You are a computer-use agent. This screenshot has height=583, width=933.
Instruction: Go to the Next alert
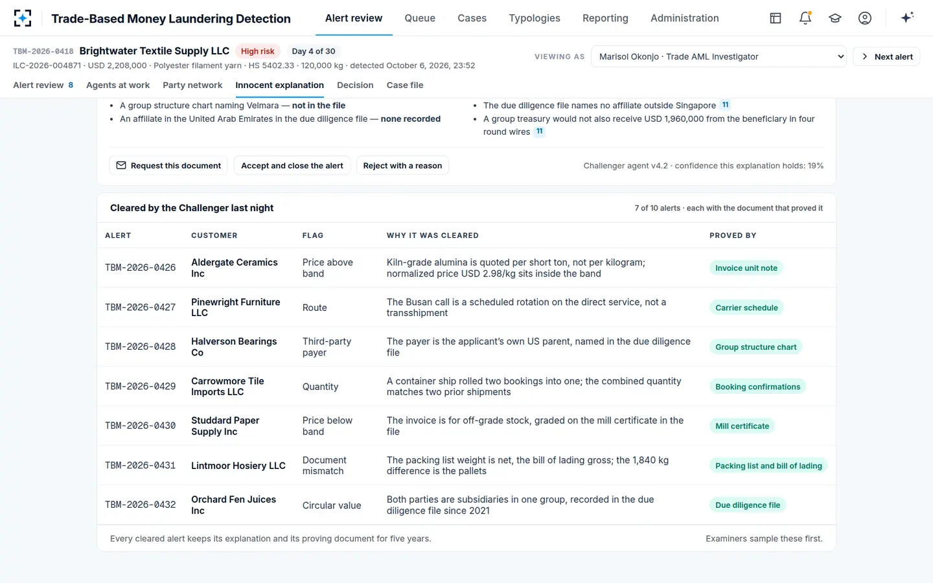(x=886, y=56)
